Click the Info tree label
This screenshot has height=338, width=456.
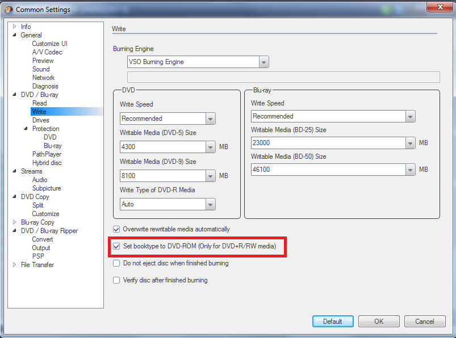coord(26,27)
